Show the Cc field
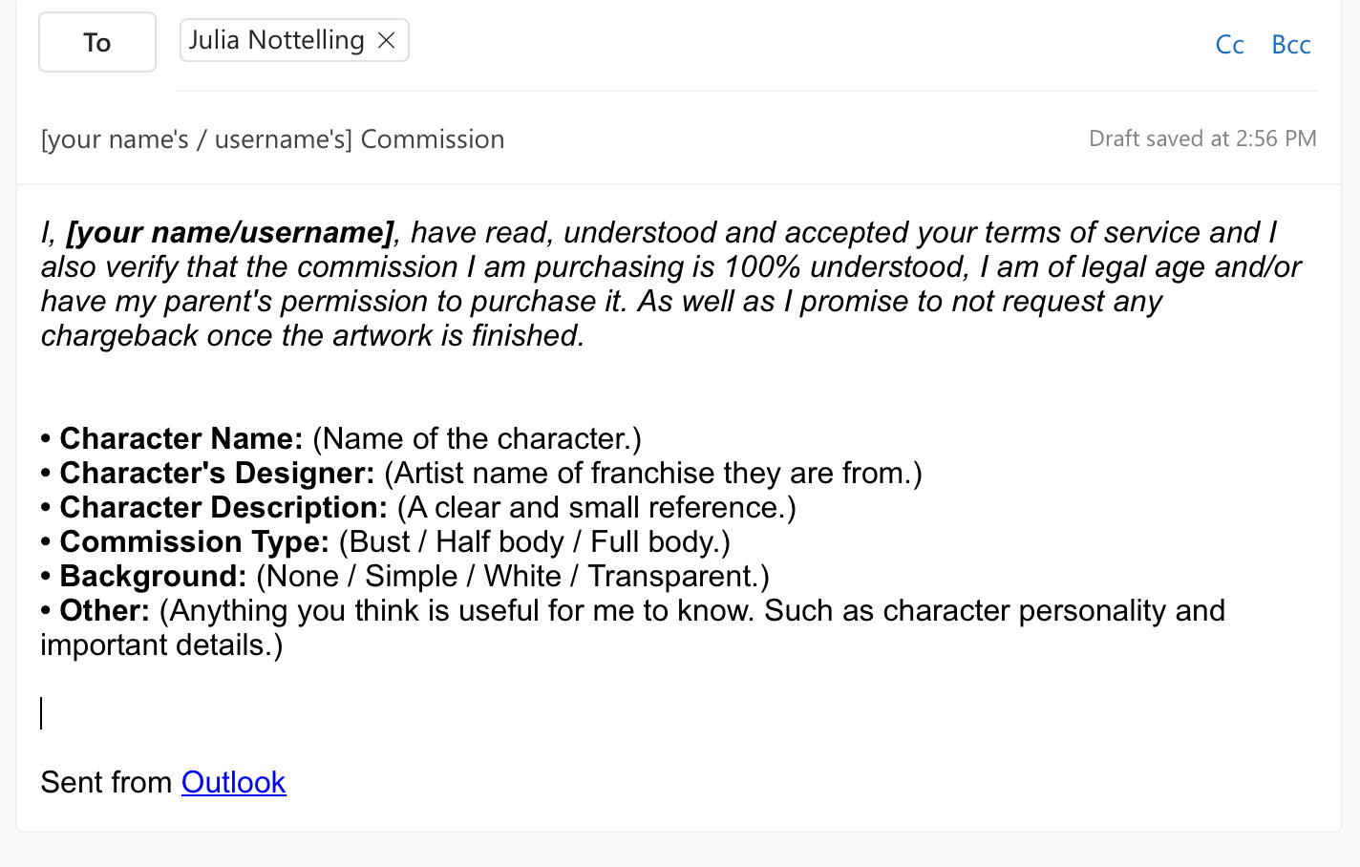This screenshot has width=1360, height=867. coord(1229,45)
